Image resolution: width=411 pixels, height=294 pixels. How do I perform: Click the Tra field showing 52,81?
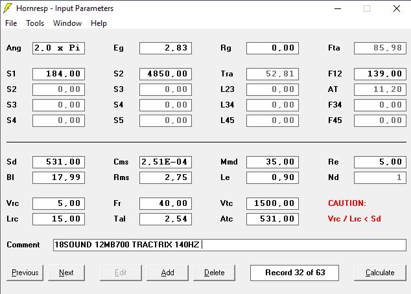[x=272, y=74]
